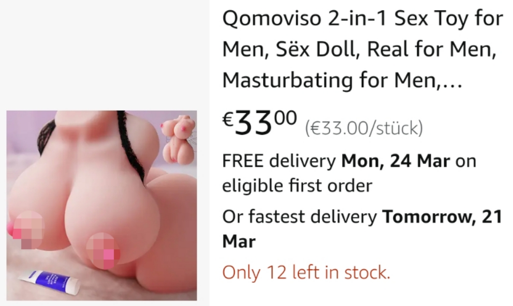The height and width of the screenshot is (306, 513).
Task: Click the second title line ending 'Real for Men,'
Action: 359,49
